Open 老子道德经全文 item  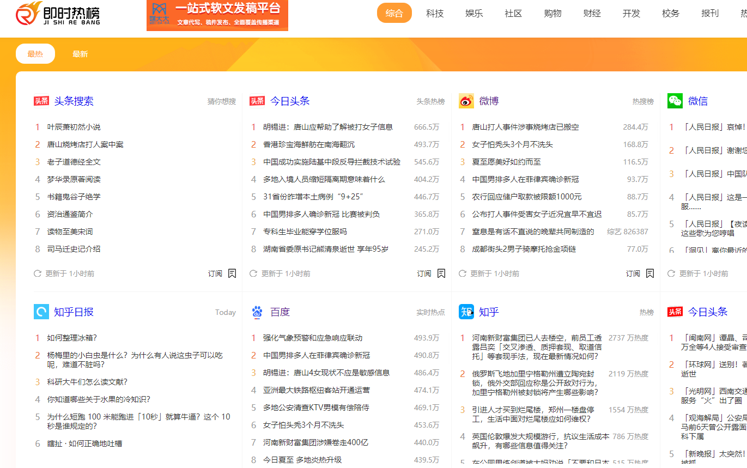(74, 162)
